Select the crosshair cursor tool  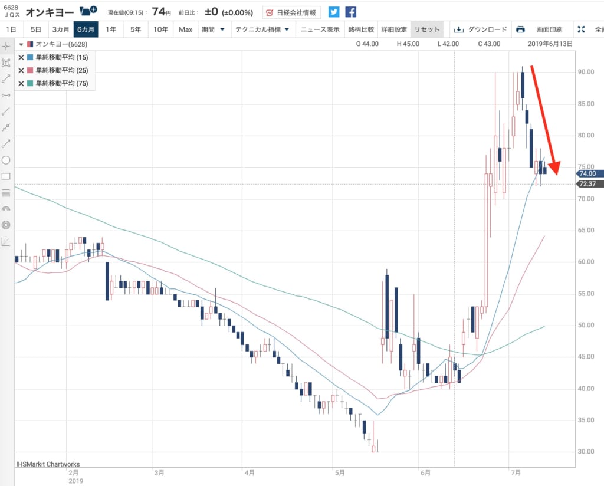(6, 46)
